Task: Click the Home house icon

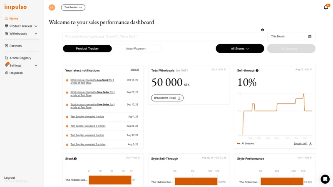Action: coord(6,18)
